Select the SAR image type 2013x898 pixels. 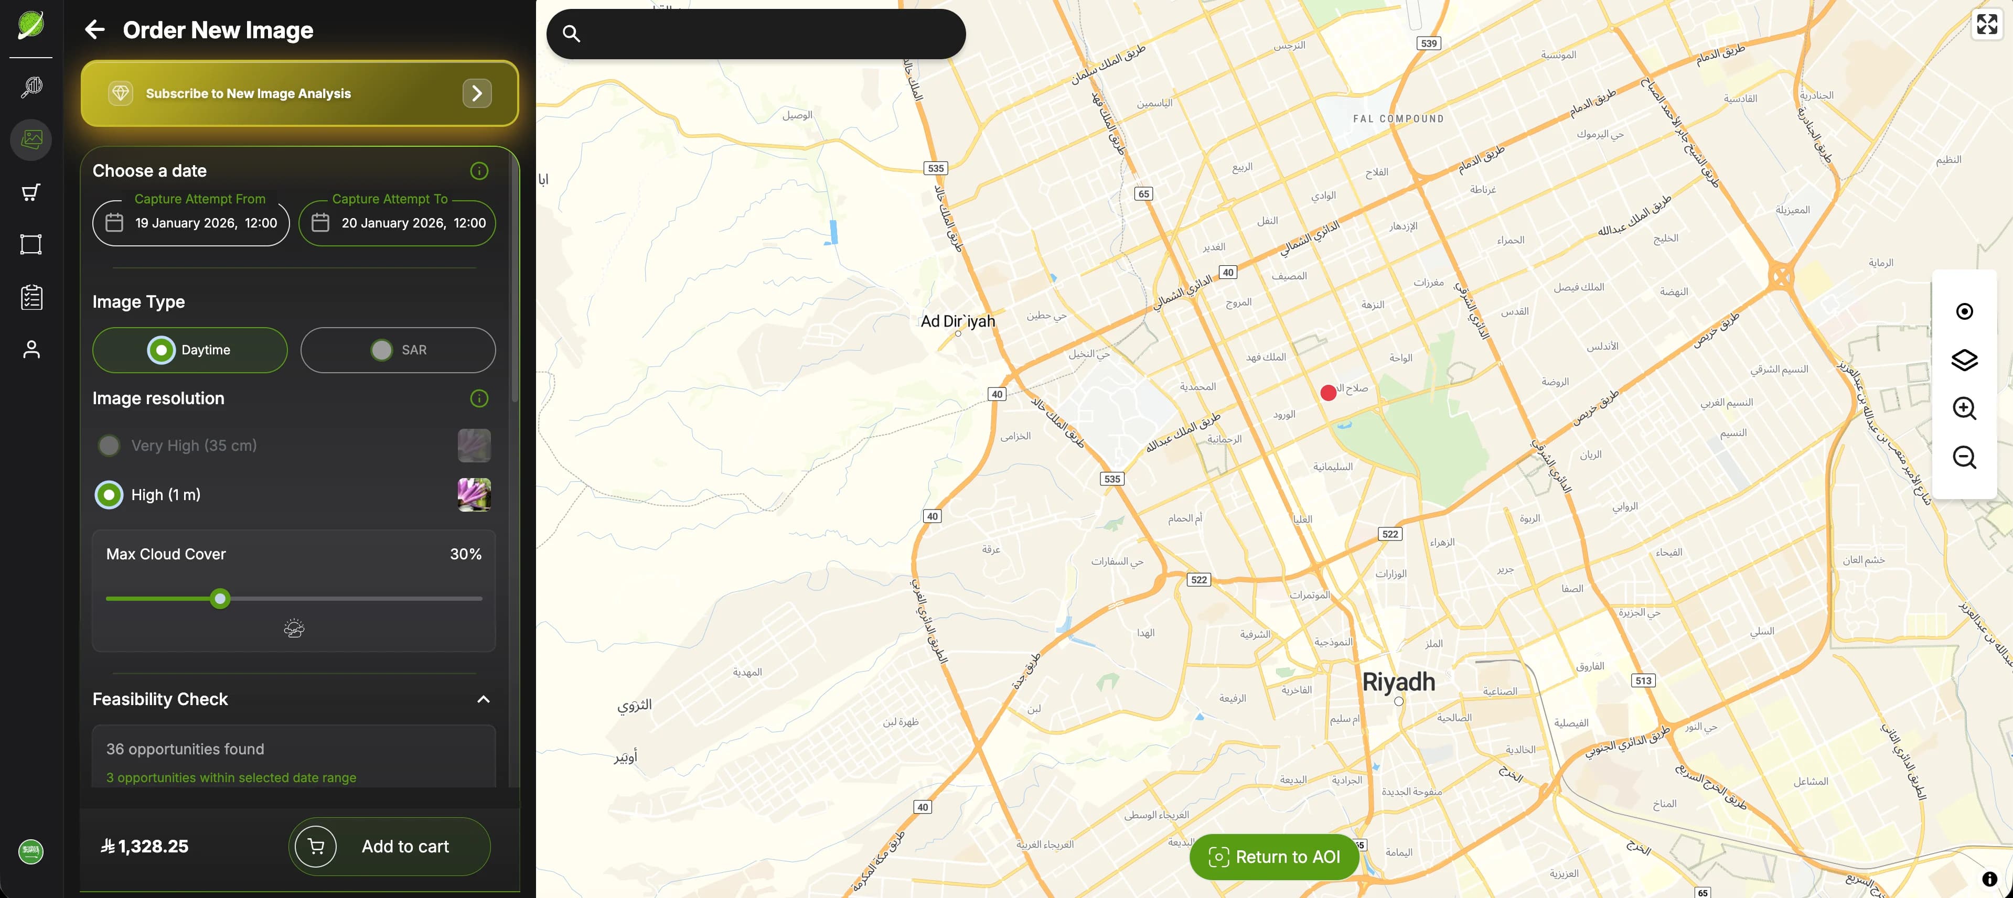click(x=398, y=350)
